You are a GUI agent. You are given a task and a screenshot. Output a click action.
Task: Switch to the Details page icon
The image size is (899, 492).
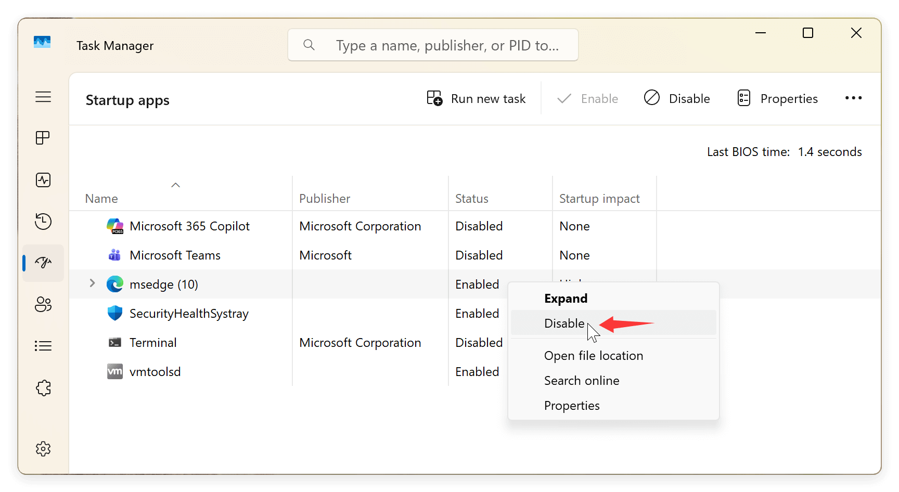coord(43,346)
